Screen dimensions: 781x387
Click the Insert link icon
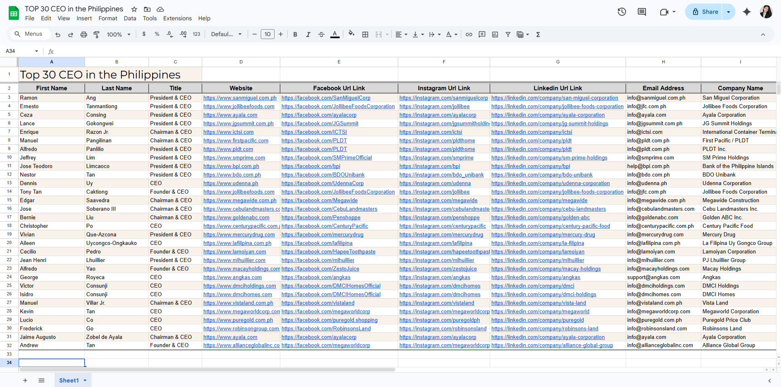click(469, 35)
